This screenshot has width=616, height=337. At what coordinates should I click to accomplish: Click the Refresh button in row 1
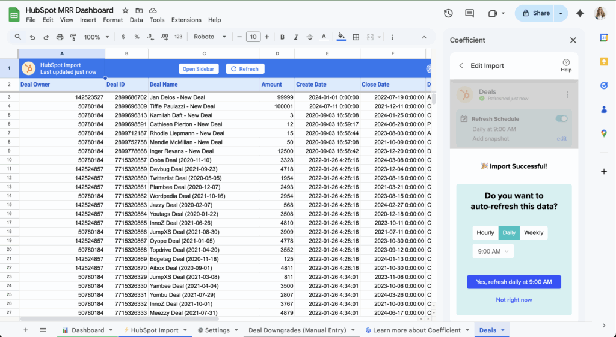[245, 69]
